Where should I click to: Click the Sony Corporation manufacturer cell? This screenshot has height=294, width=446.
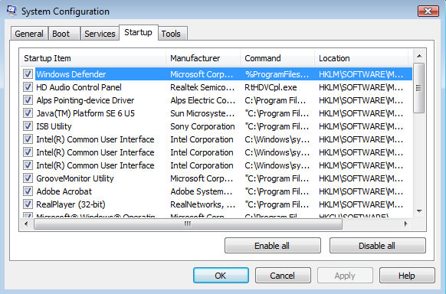coord(202,126)
